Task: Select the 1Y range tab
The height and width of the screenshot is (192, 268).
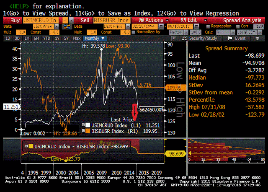Action: tap(57, 38)
